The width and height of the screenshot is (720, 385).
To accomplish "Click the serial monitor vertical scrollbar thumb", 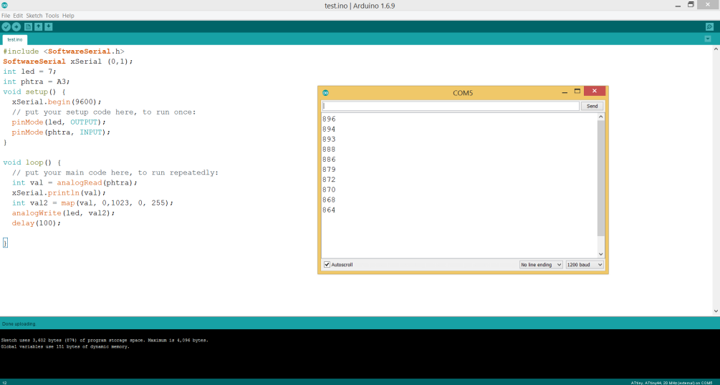I will [600, 178].
